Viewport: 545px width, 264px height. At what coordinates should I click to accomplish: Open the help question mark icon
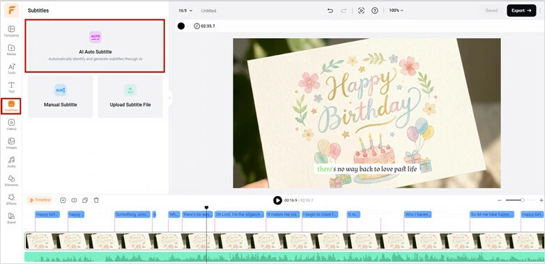coord(375,10)
